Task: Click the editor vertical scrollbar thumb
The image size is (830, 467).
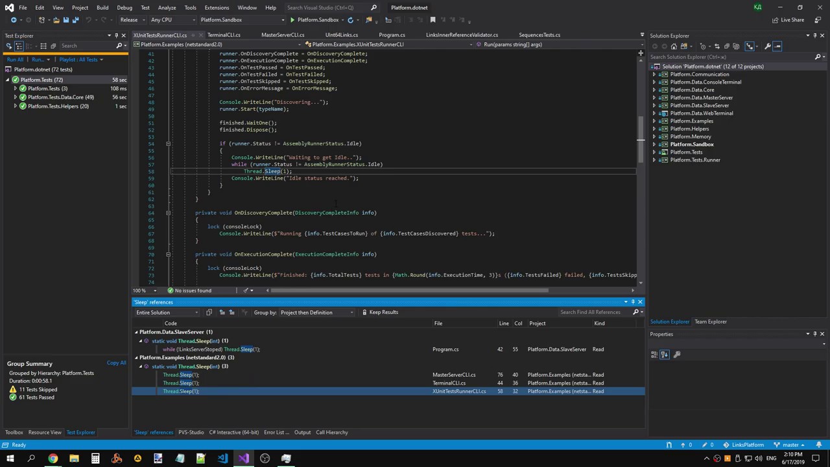Action: coord(641,139)
